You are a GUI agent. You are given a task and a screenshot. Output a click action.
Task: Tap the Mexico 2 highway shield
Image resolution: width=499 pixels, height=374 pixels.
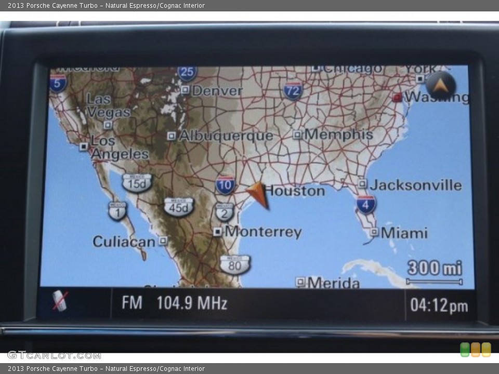click(x=225, y=212)
